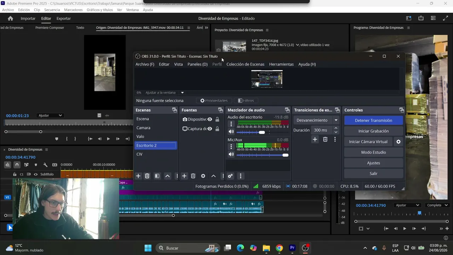Open source properties gear in OBS Fuentes
Image resolution: width=453 pixels, height=255 pixels.
pos(203,176)
